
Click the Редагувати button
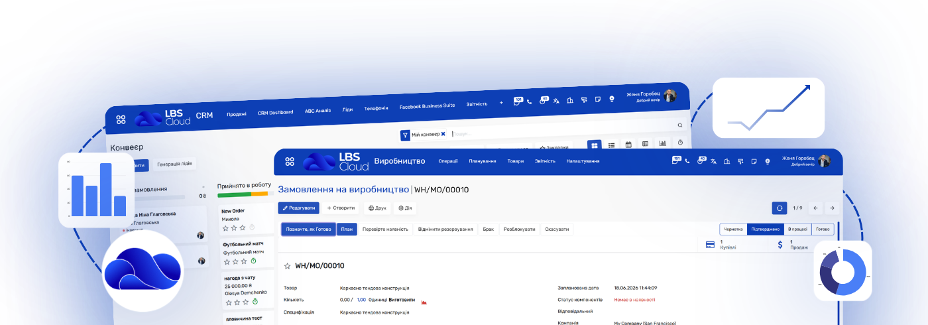298,208
